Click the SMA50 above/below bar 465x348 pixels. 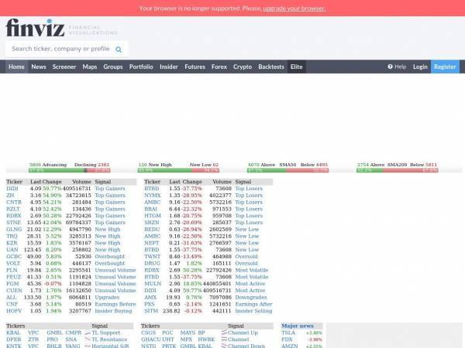click(x=288, y=170)
